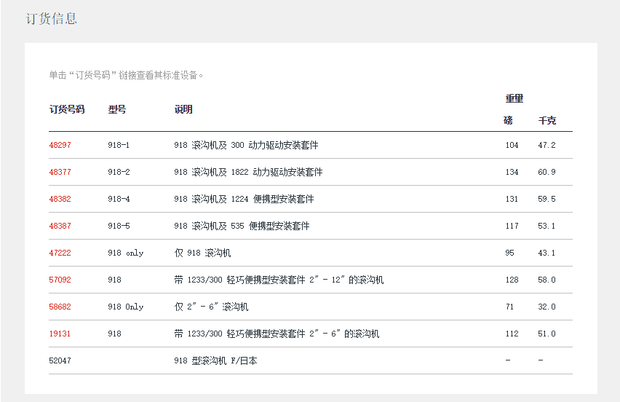Open order code 48297 link
This screenshot has height=402, width=620.
[60, 145]
